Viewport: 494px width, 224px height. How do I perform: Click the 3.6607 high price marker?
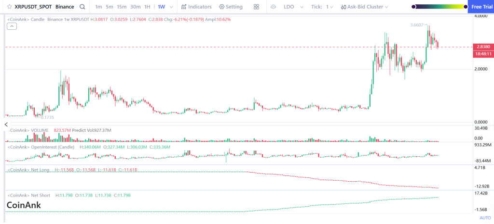tap(419, 25)
